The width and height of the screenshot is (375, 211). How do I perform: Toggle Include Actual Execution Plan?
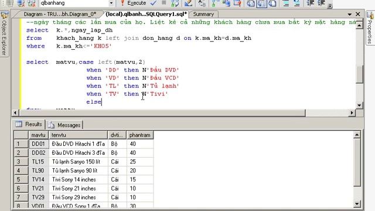(215, 3)
